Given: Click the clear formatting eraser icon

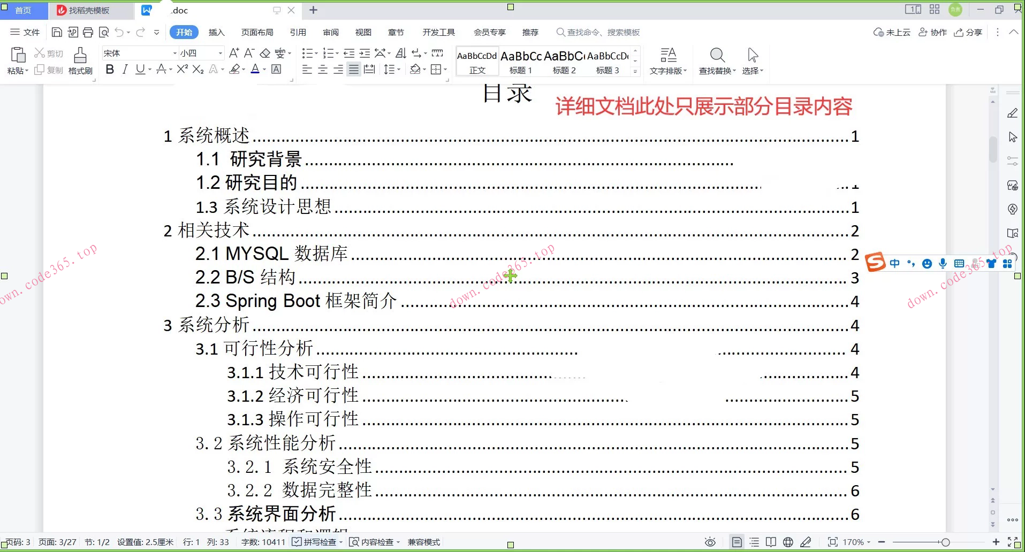Looking at the screenshot, I should pyautogui.click(x=264, y=53).
